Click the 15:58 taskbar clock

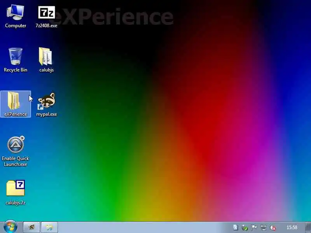[292, 228]
